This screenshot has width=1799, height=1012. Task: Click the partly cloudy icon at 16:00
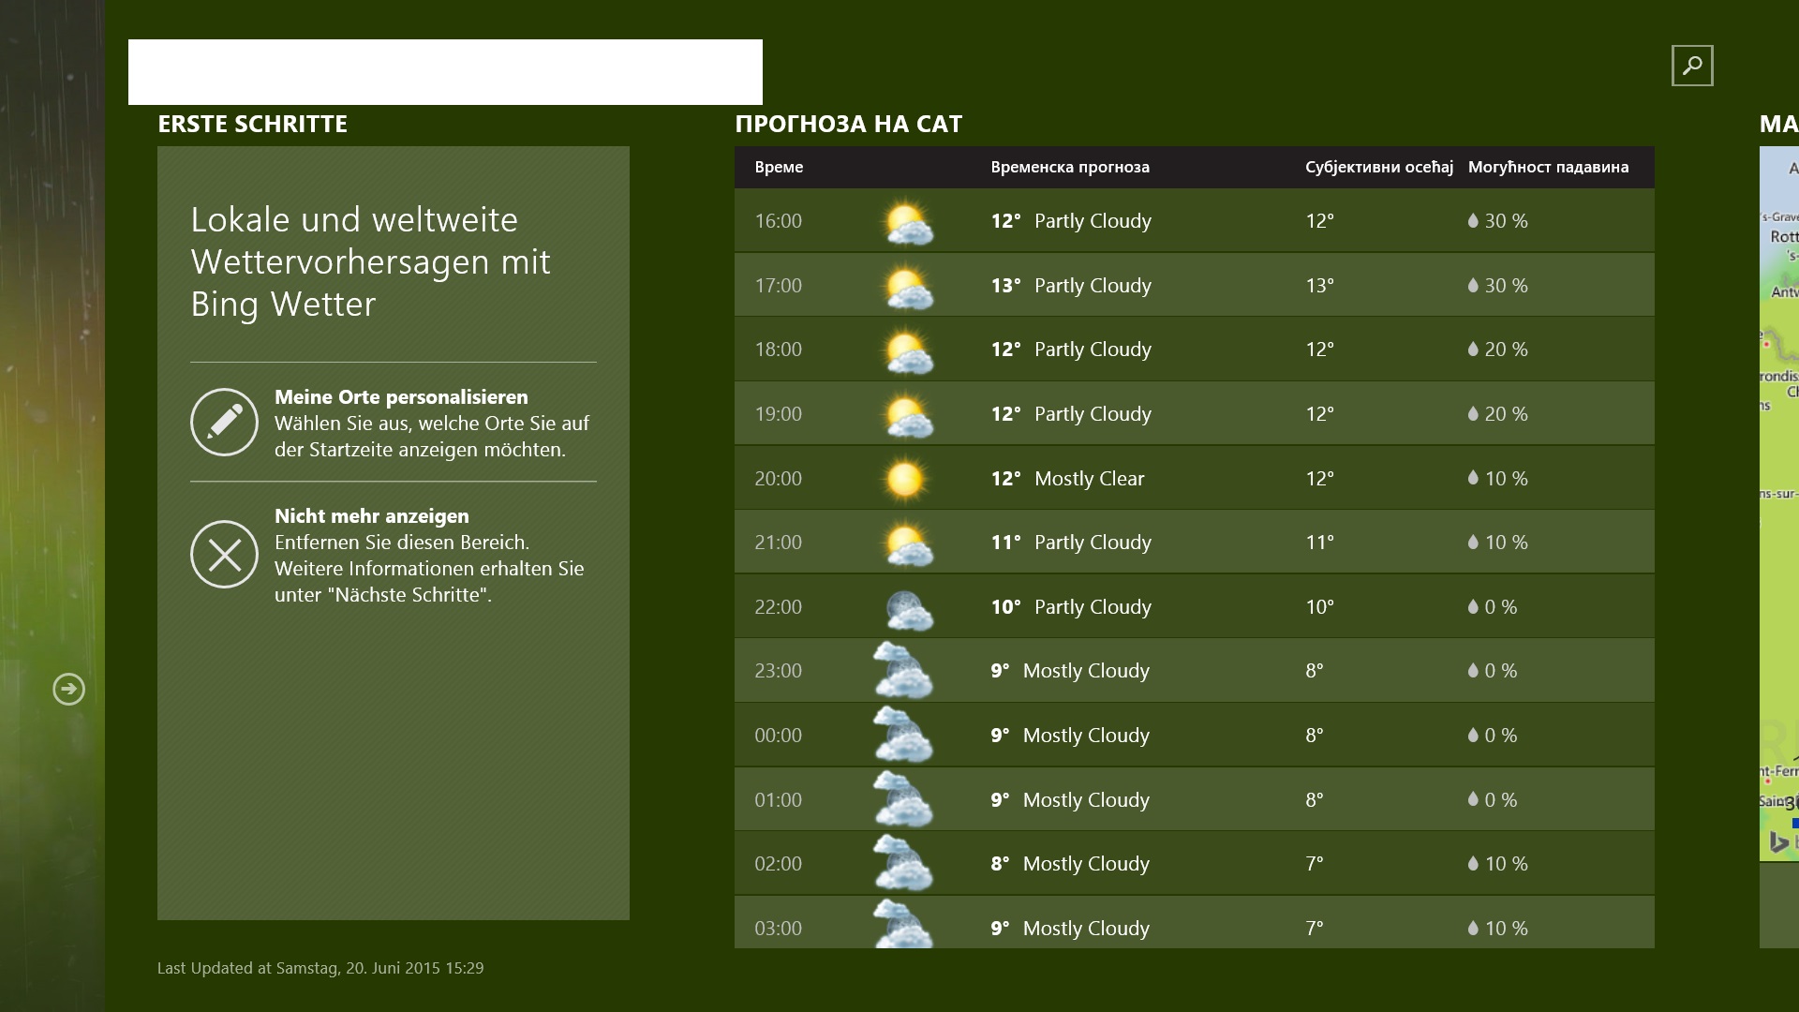[x=907, y=222]
